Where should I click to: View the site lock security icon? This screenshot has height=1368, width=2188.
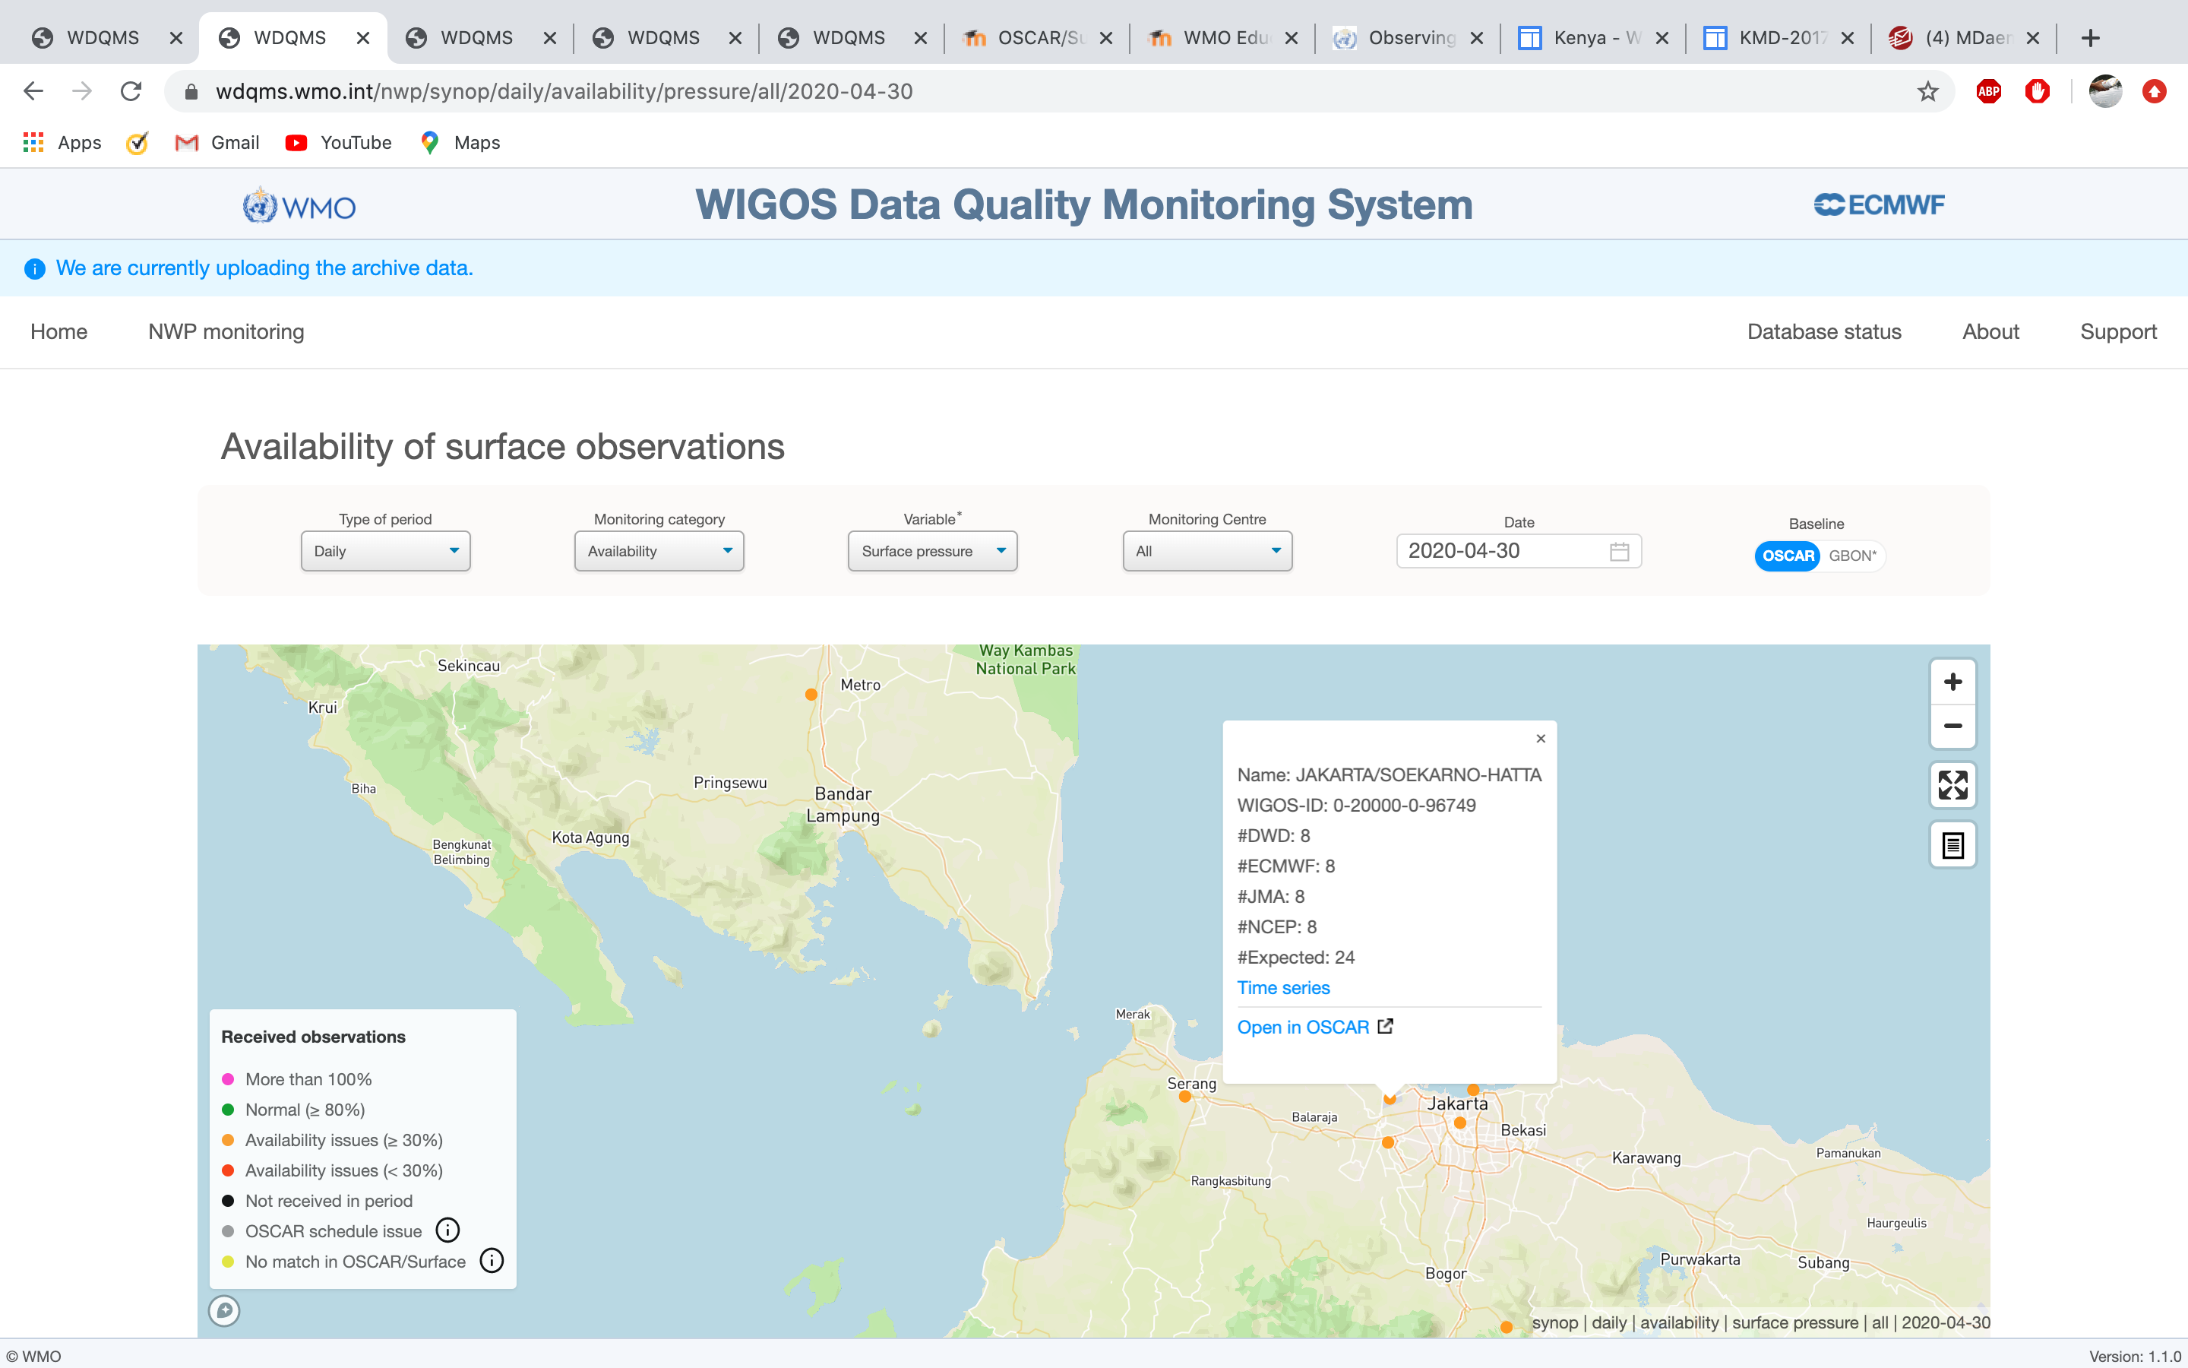(x=191, y=91)
